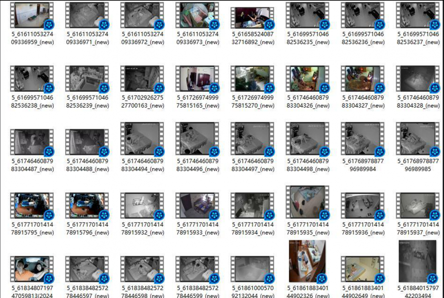Click filename label ending in 78915937_(new)
Screen dimensions: 444x298
pyautogui.click(x=418, y=229)
